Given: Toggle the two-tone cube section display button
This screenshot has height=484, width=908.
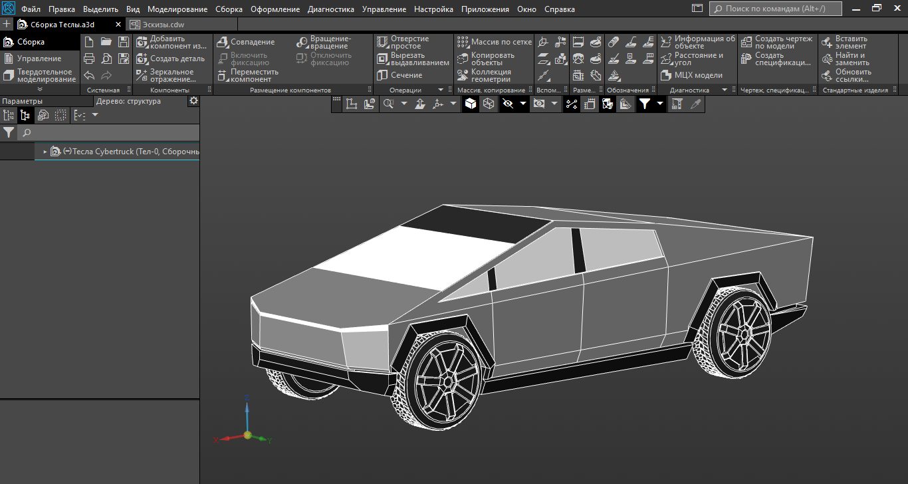Looking at the screenshot, I should tap(608, 104).
